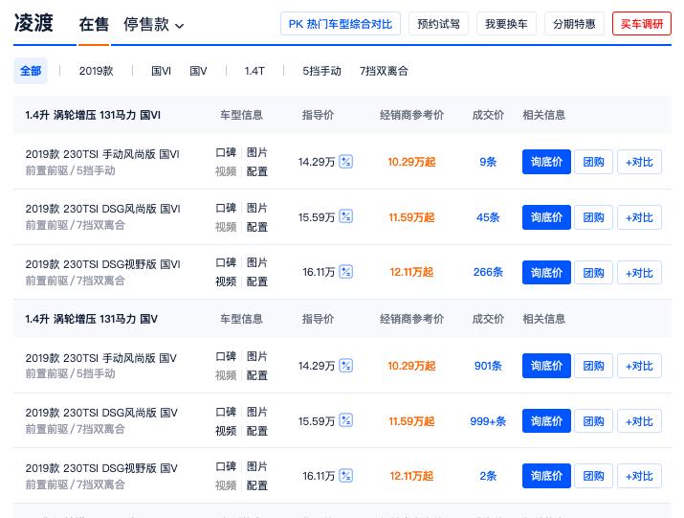This screenshot has width=684, height=518.
Task: Switch to the 在售 tab
Action: coord(94,25)
